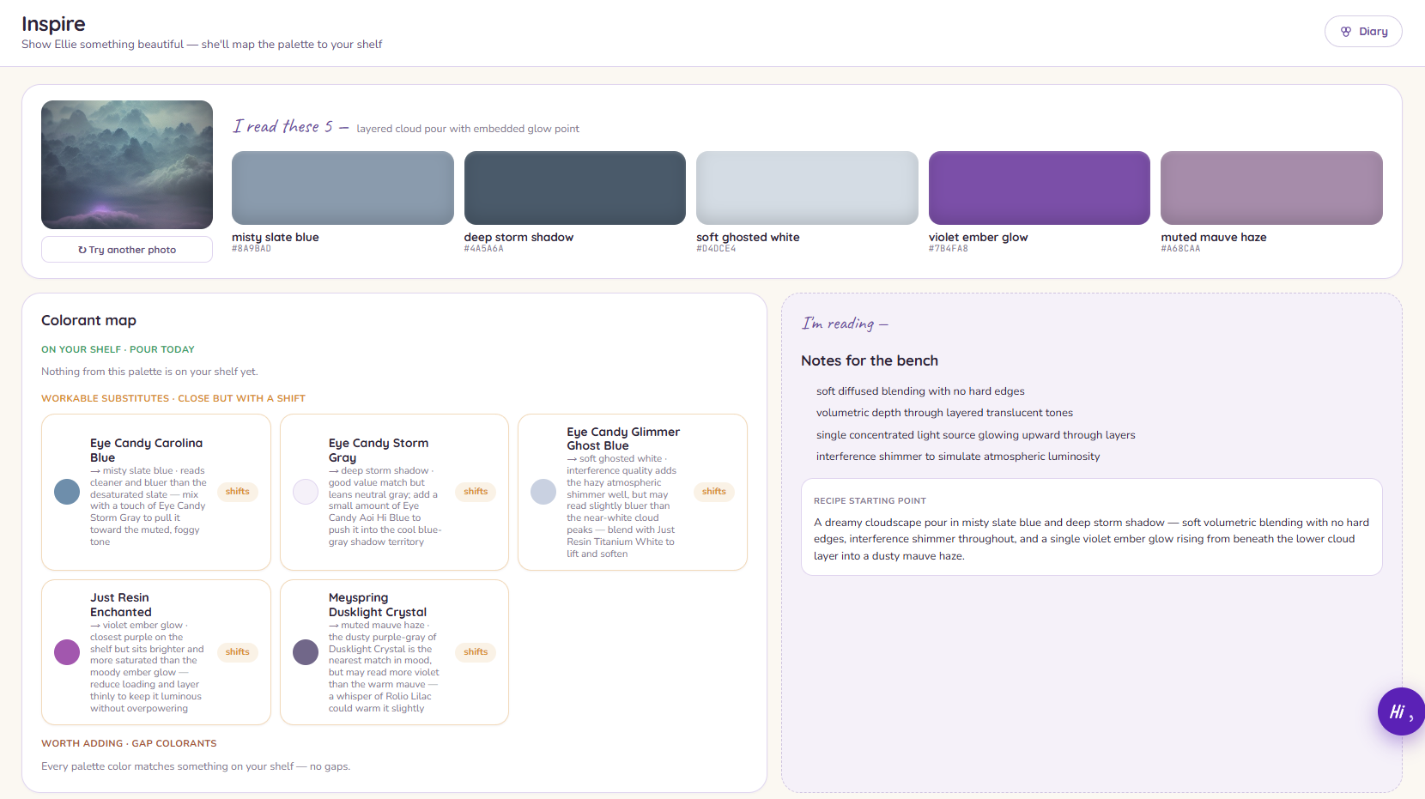Click the Just Resin Enchanted title
Image resolution: width=1425 pixels, height=799 pixels.
coord(121,605)
